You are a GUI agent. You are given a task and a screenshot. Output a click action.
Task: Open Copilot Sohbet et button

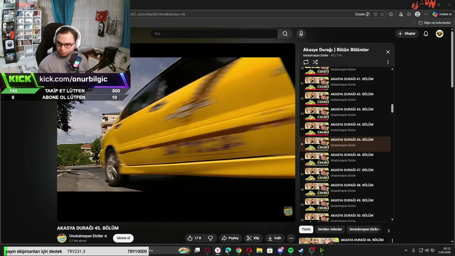coord(442,14)
